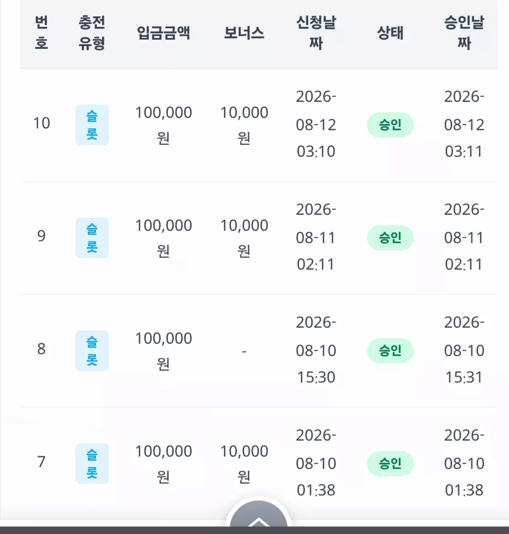
Task: Select the 보너스 column header
Action: (244, 33)
